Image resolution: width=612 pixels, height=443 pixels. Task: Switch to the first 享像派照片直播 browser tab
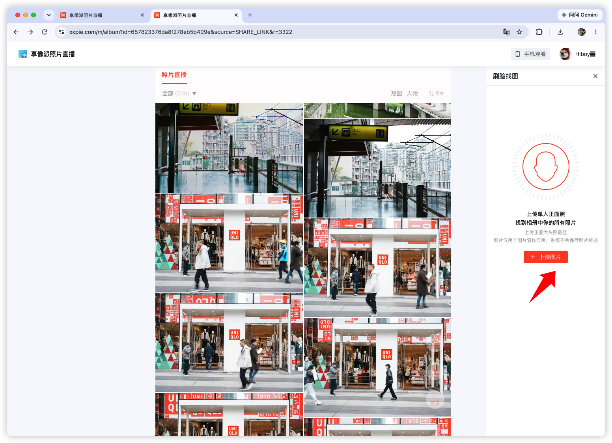102,15
